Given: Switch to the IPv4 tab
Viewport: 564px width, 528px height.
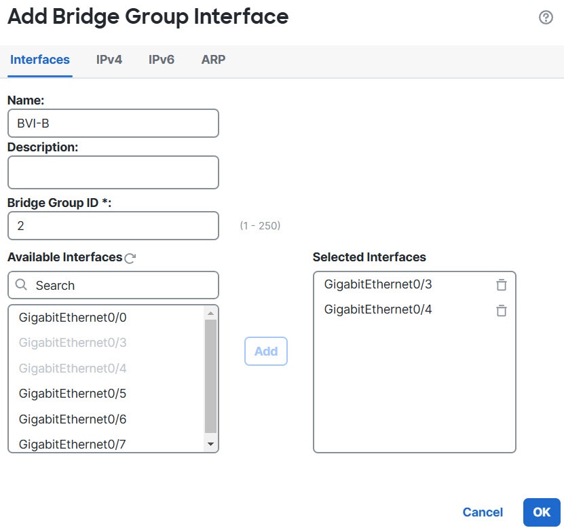Looking at the screenshot, I should pos(109,60).
